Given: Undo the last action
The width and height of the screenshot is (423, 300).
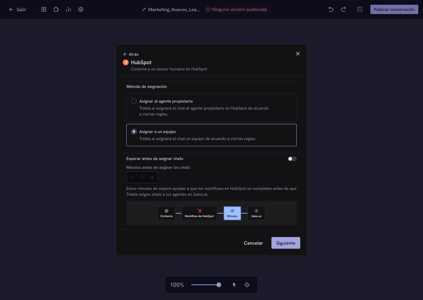Looking at the screenshot, I should tap(331, 9).
